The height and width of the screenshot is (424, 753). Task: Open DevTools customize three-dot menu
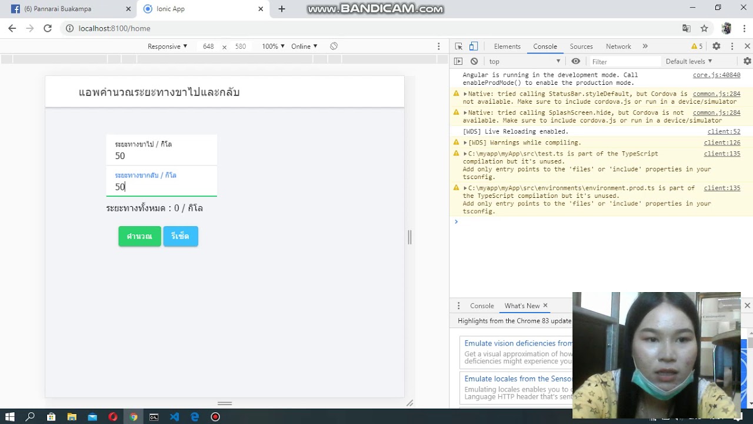point(732,46)
